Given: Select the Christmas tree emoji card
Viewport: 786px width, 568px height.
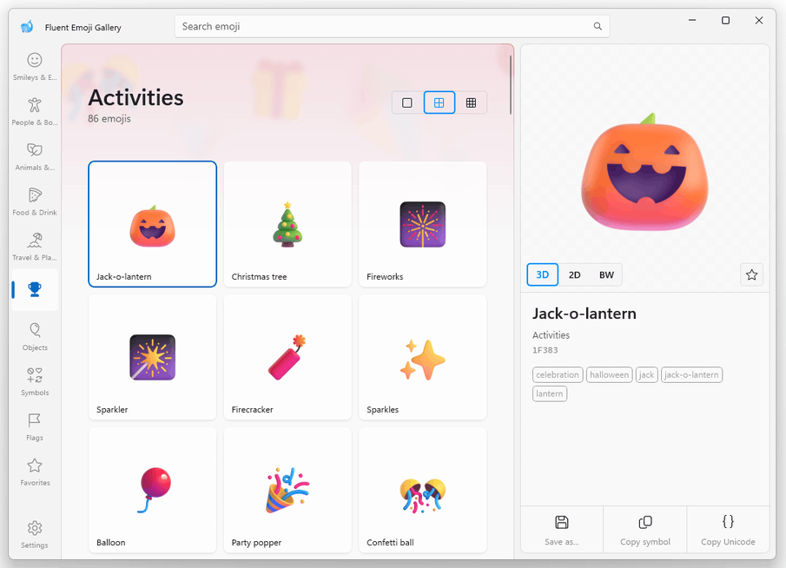Looking at the screenshot, I should tap(287, 224).
